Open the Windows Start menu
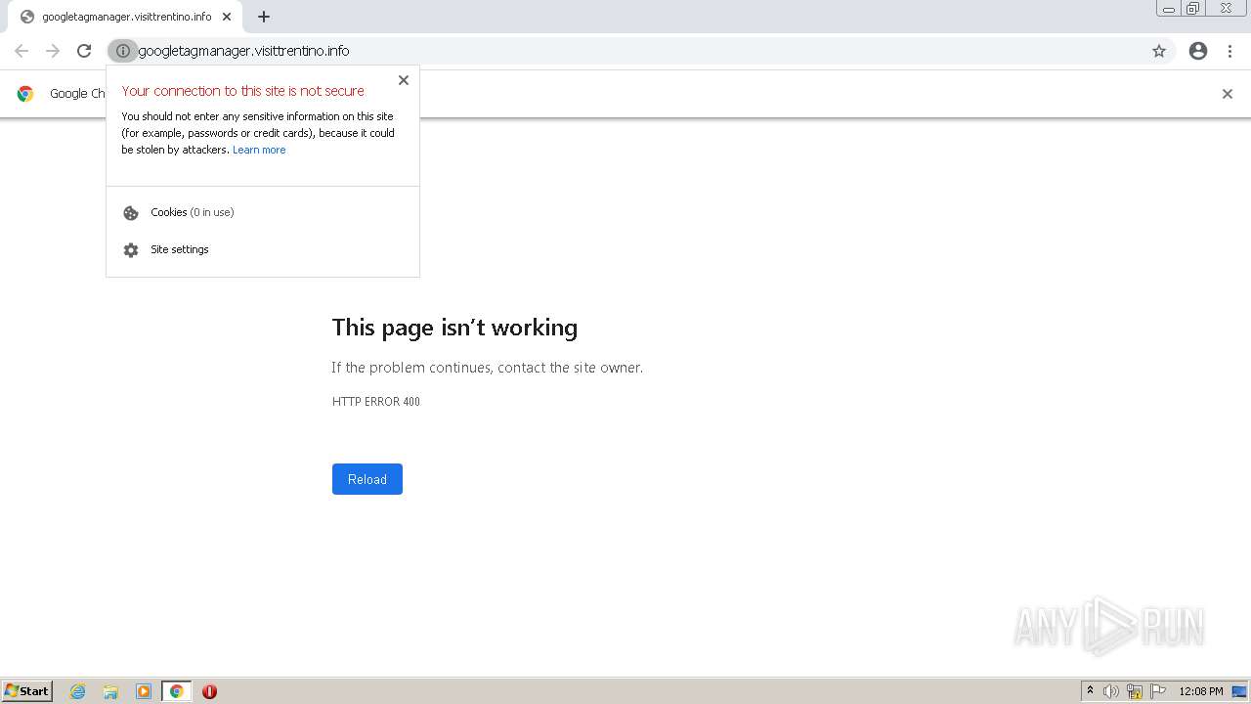Image resolution: width=1251 pixels, height=704 pixels. point(27,691)
